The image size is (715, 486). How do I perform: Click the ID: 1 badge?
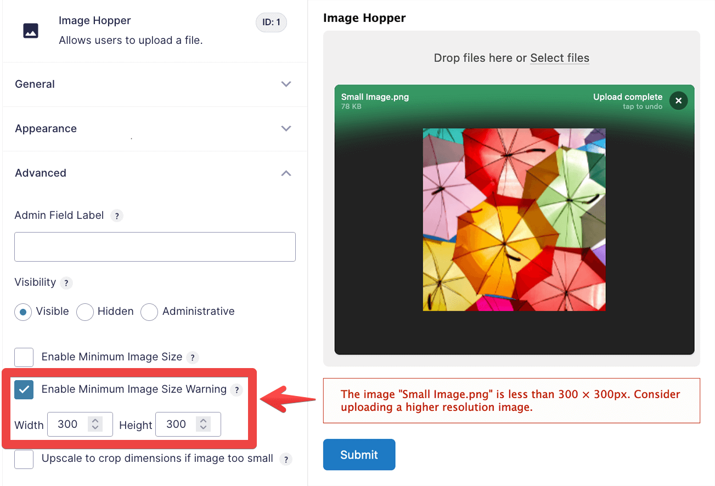271,22
